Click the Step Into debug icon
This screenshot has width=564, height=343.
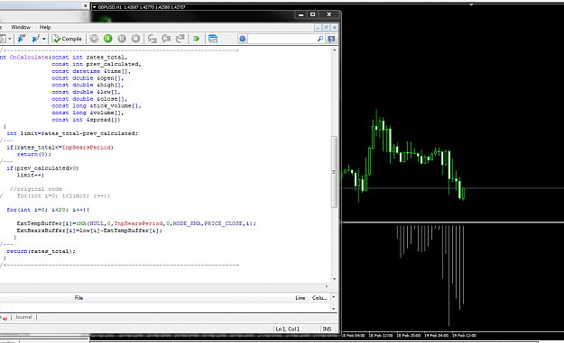[x=153, y=39]
